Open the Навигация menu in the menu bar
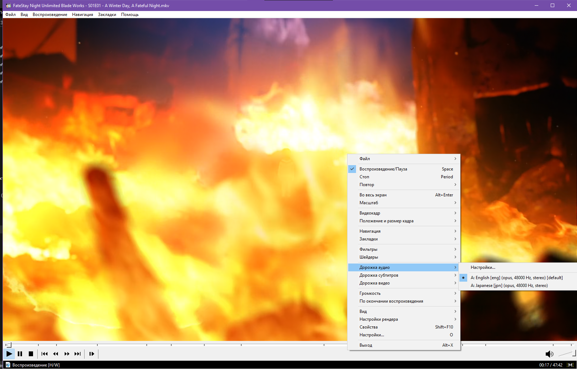 82,15
